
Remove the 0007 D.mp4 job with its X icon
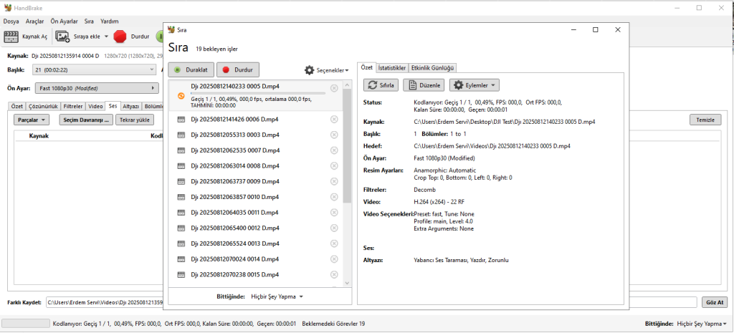tap(334, 150)
